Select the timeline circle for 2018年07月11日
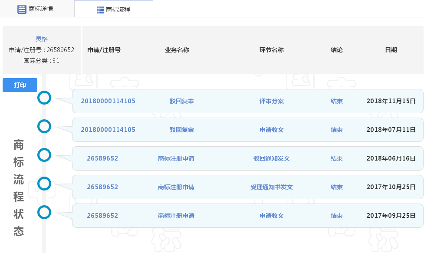 tap(44, 126)
